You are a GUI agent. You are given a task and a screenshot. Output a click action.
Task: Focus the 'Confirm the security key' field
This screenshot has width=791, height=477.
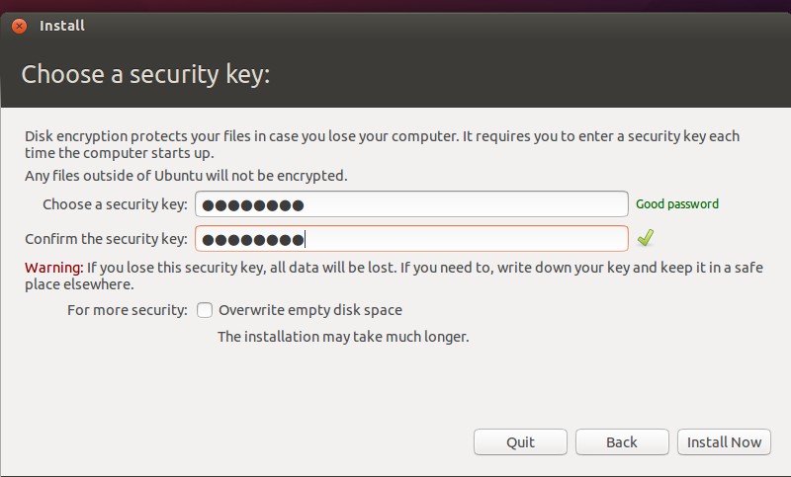(x=411, y=239)
